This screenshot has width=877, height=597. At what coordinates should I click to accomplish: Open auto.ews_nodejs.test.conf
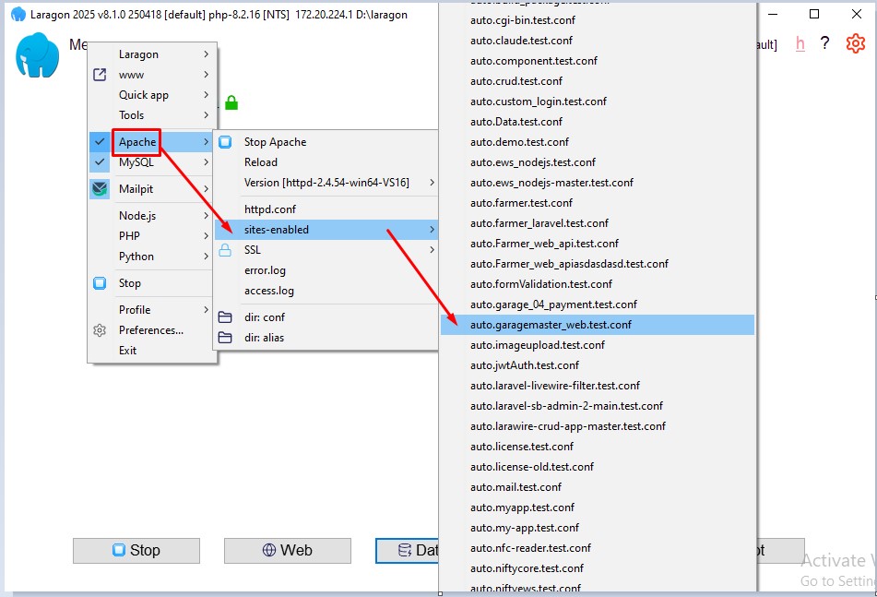pos(598,162)
